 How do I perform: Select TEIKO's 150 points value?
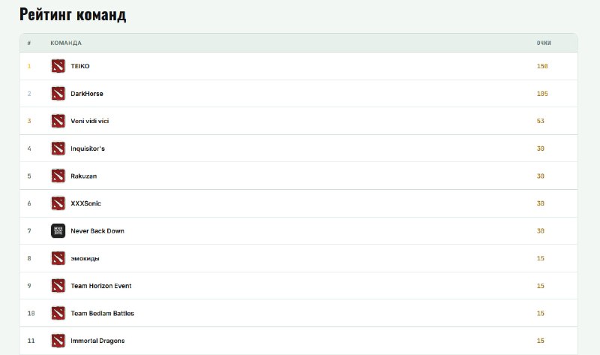click(542, 66)
